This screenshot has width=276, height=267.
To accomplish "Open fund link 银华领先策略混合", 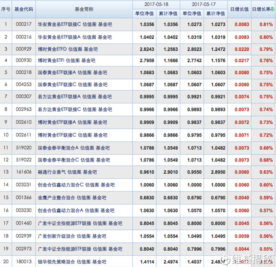I will [x=56, y=262].
